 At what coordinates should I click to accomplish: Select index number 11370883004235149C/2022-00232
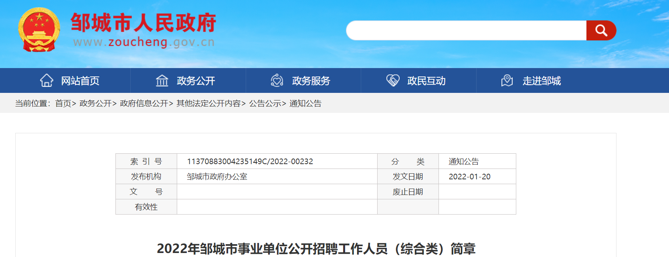[250, 161]
